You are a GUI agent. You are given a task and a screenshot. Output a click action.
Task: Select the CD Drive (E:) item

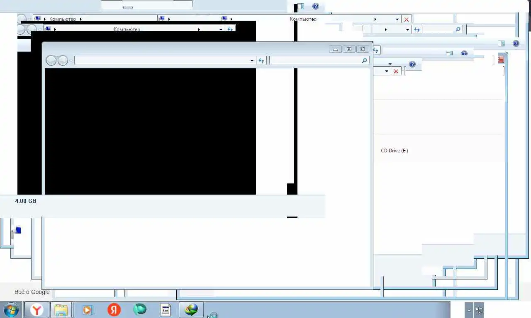pos(395,151)
